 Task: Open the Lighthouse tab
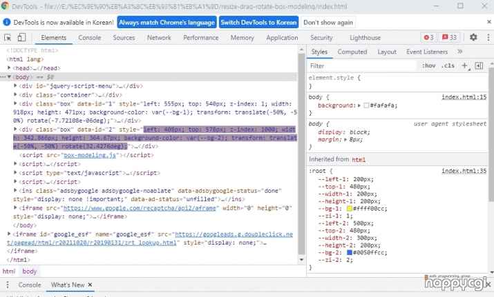(x=365, y=37)
